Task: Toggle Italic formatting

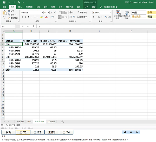Action: [x=26, y=17]
